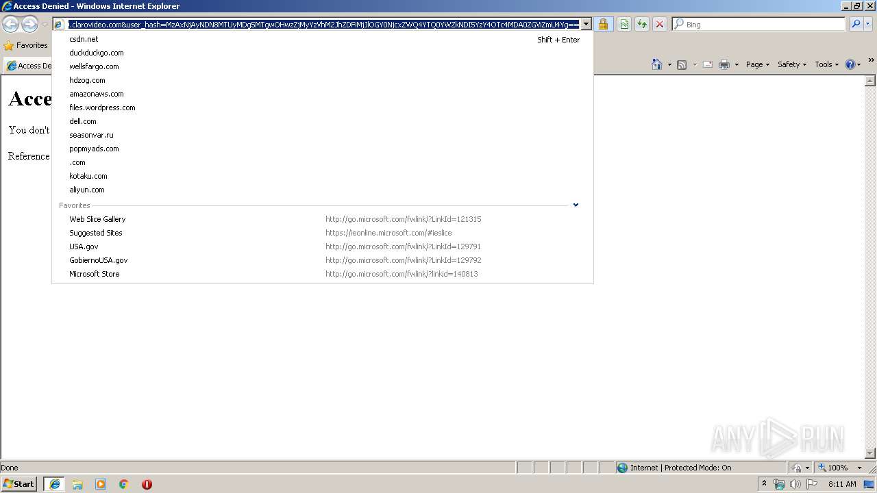
Task: Open the Tools menu
Action: [826, 64]
